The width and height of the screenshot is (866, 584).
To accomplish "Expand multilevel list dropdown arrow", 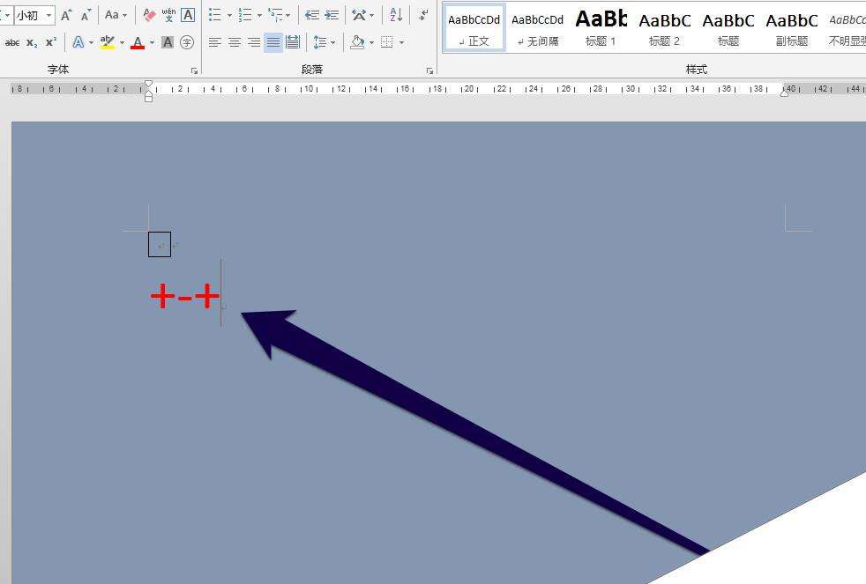I will click(x=287, y=16).
